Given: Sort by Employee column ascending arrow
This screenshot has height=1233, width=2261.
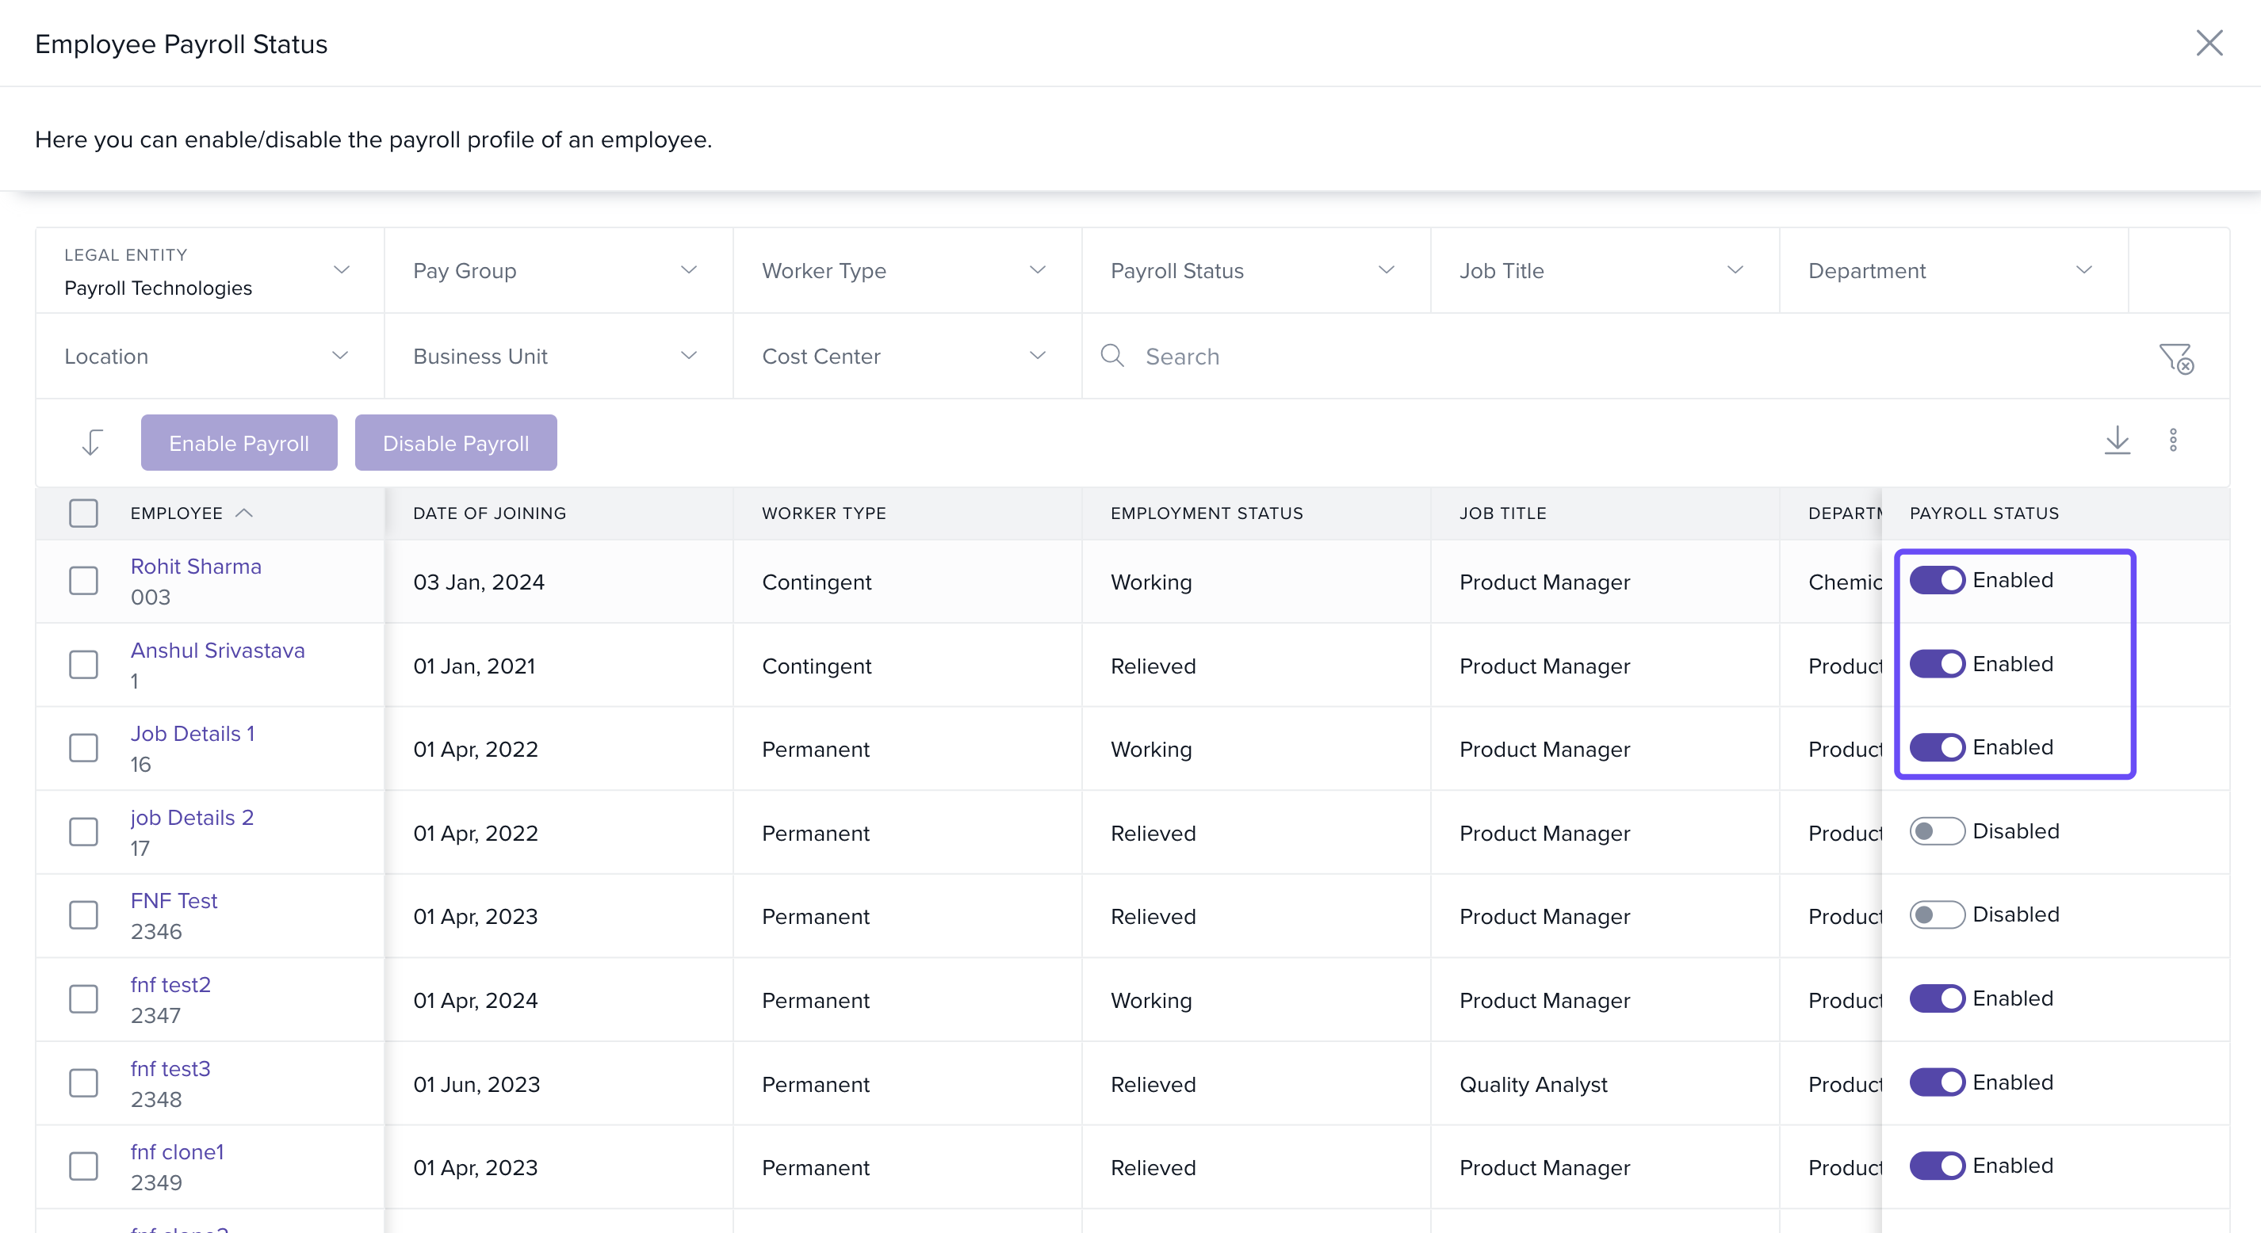Looking at the screenshot, I should tap(244, 513).
